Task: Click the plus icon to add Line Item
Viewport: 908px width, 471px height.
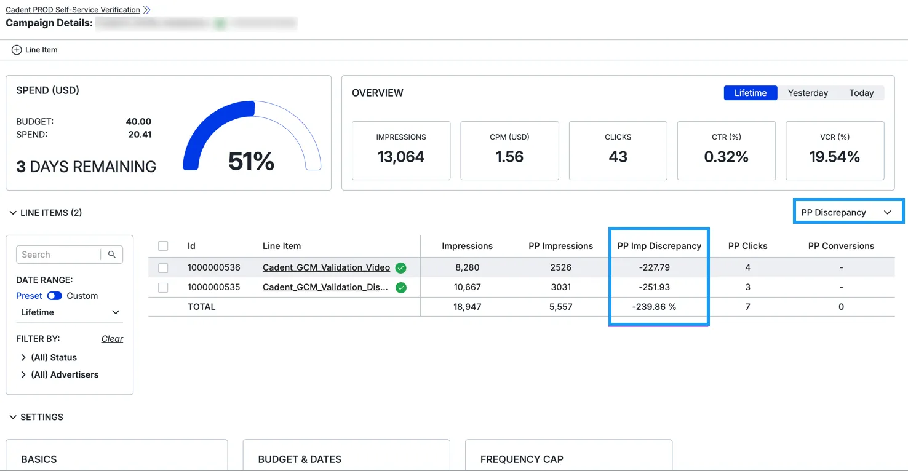Action: coord(17,50)
